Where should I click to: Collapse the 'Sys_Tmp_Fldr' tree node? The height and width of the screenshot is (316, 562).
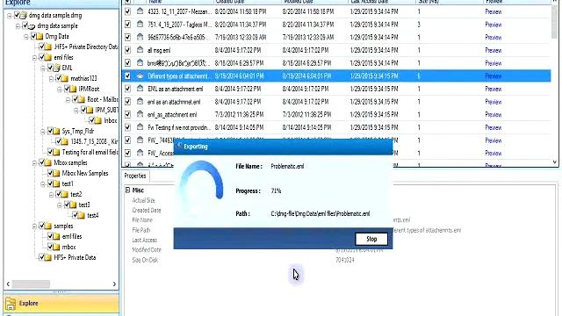[x=43, y=132]
